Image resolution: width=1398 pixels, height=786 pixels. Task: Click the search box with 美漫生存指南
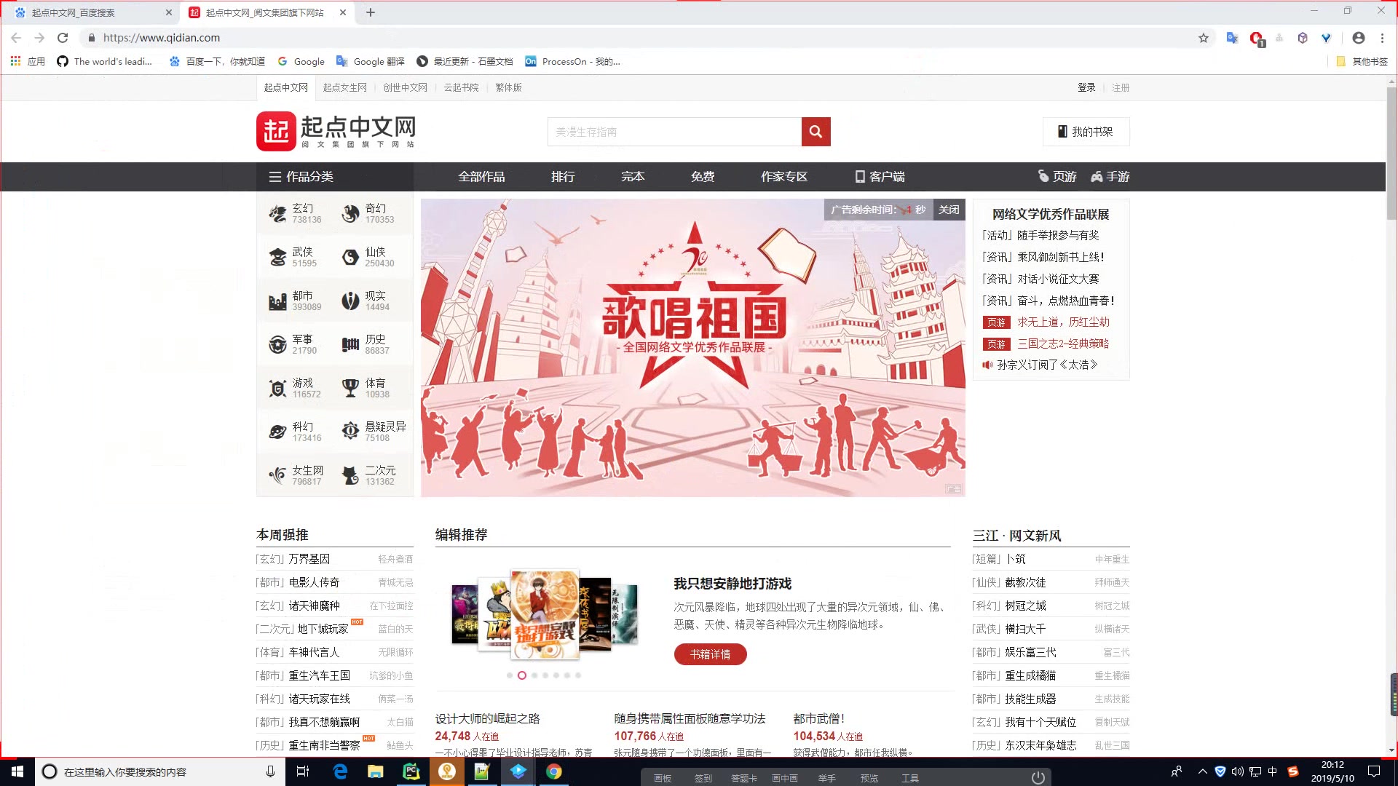(x=674, y=132)
